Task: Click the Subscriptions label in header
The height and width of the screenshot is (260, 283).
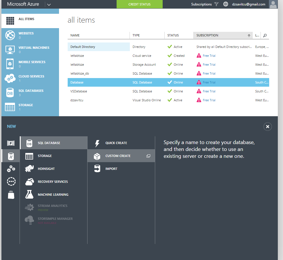Action: pos(201,4)
